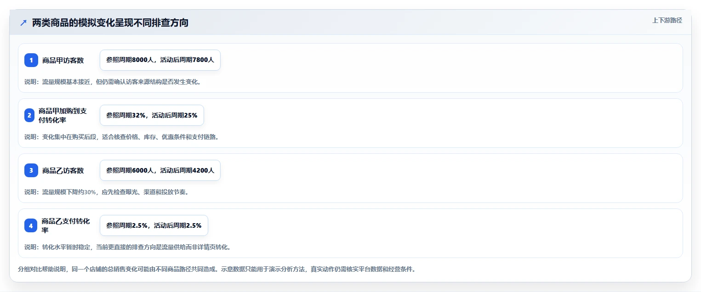Click the value box 参照周期2.5%，活动后周期2.5%
701x292 pixels.
[x=154, y=225]
